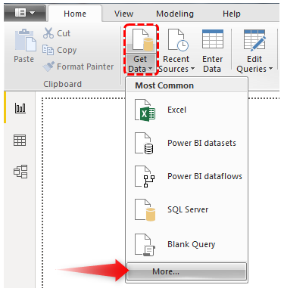The height and width of the screenshot is (288, 284).
Task: Click the SQL Server cylinder icon
Action: pyautogui.click(x=145, y=209)
